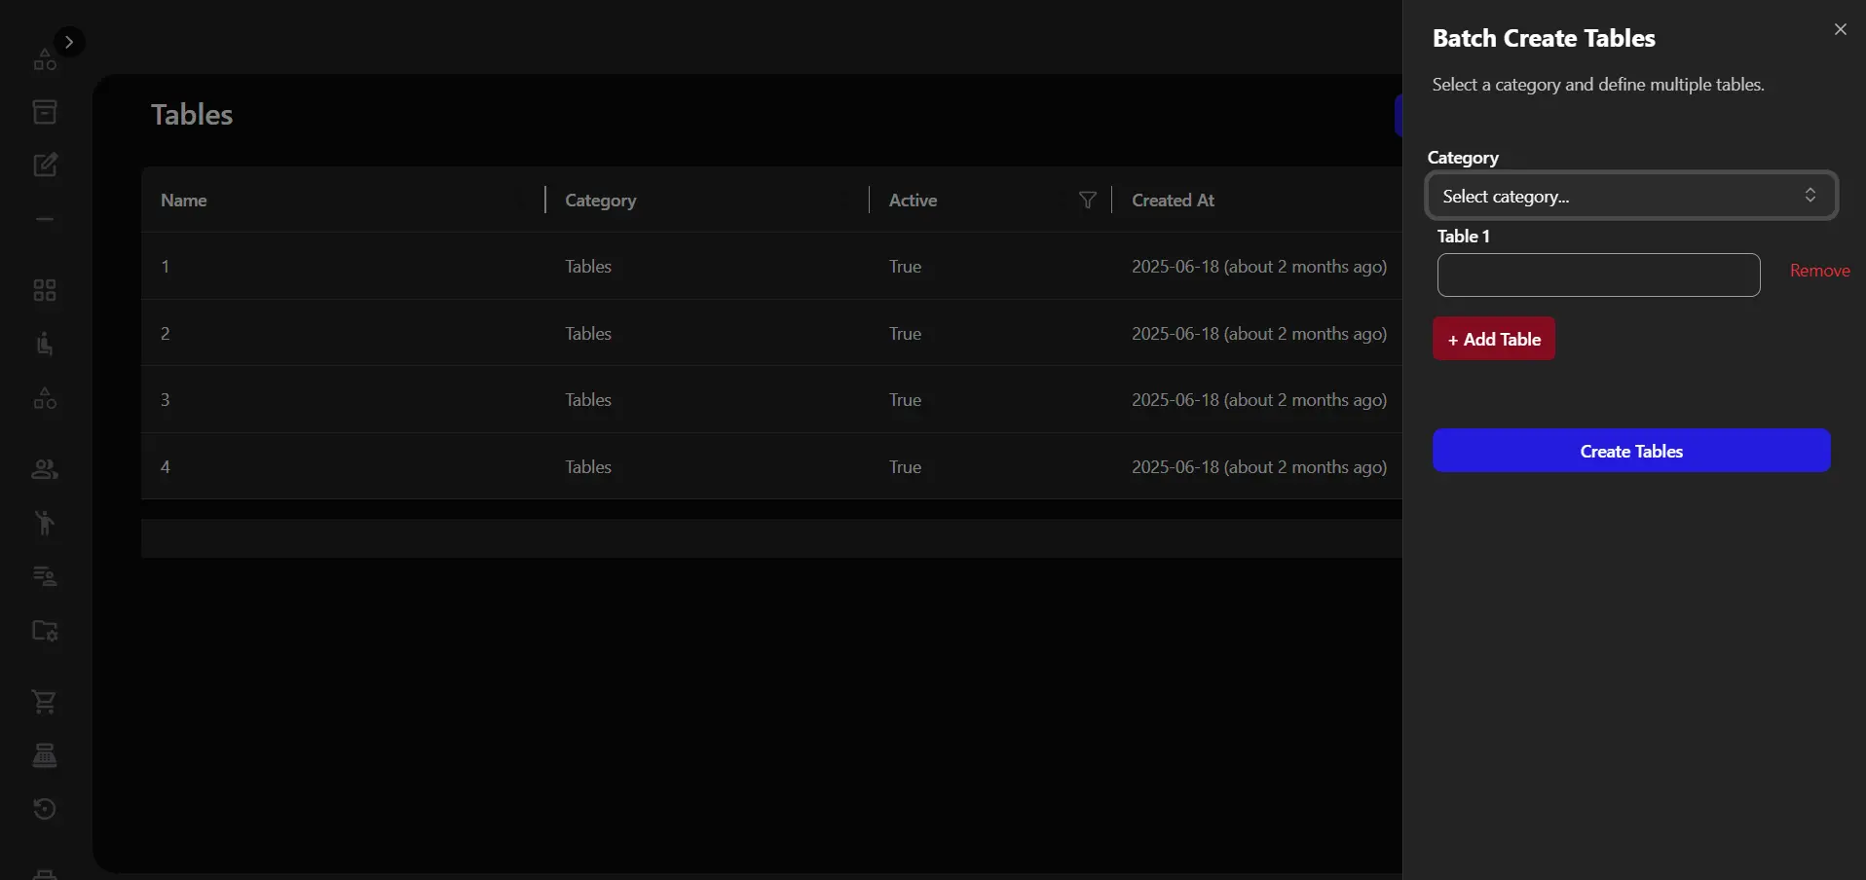The width and height of the screenshot is (1866, 880).
Task: Sort by the Created At column header
Action: point(1173,201)
